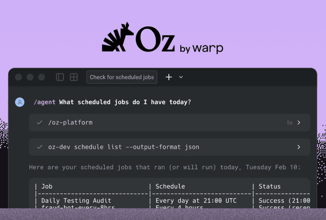Click the third maximize window dot
326x220 pixels.
tap(41, 77)
